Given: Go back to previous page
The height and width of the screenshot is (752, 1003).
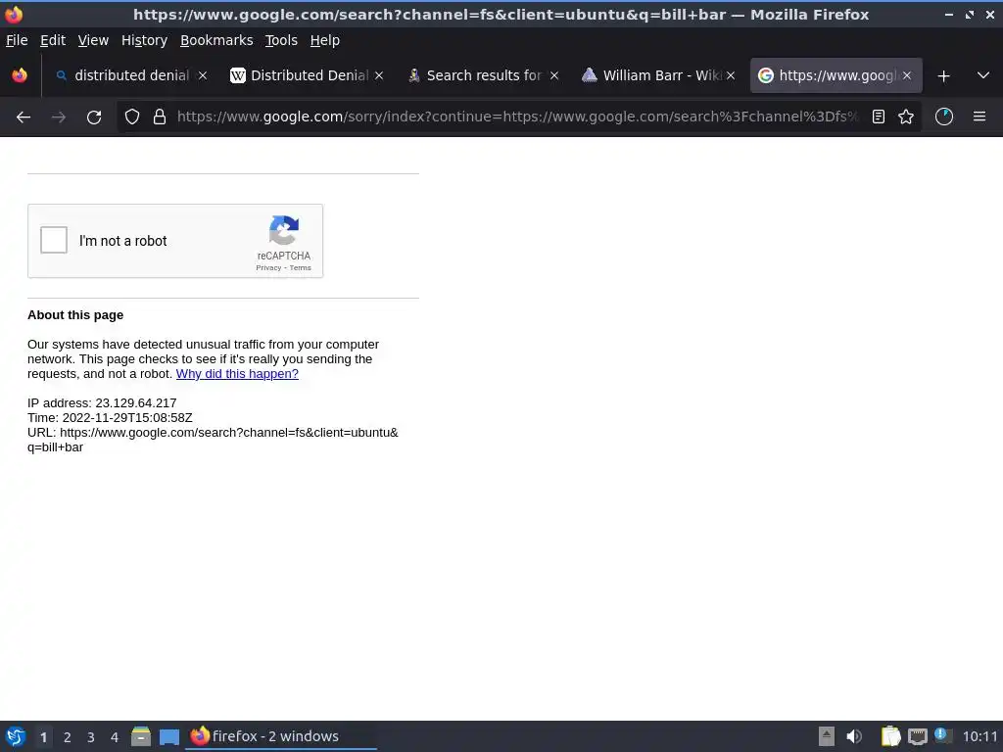Looking at the screenshot, I should coord(24,117).
